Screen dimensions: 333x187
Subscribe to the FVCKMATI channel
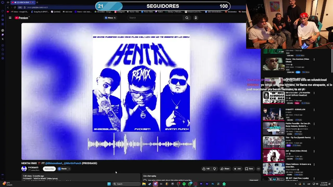pos(49,169)
